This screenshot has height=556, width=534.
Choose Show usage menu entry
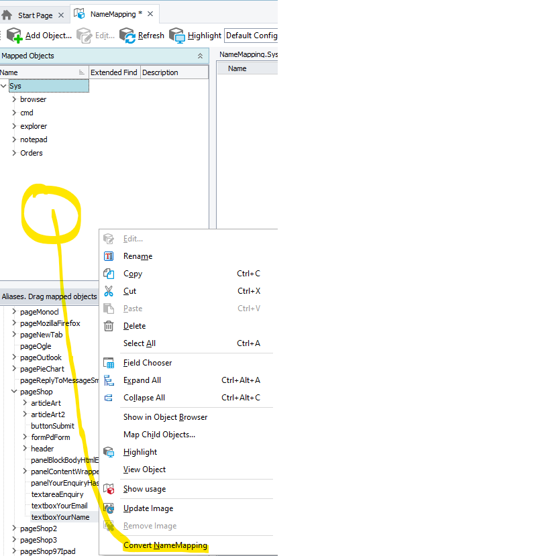coord(145,489)
